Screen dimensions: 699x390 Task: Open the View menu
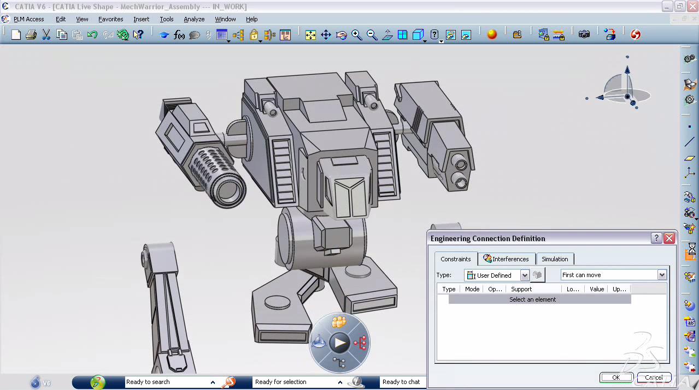pos(82,19)
